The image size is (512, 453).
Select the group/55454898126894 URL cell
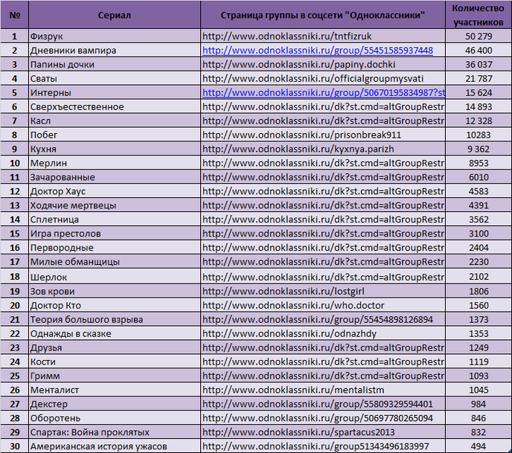[323, 319]
